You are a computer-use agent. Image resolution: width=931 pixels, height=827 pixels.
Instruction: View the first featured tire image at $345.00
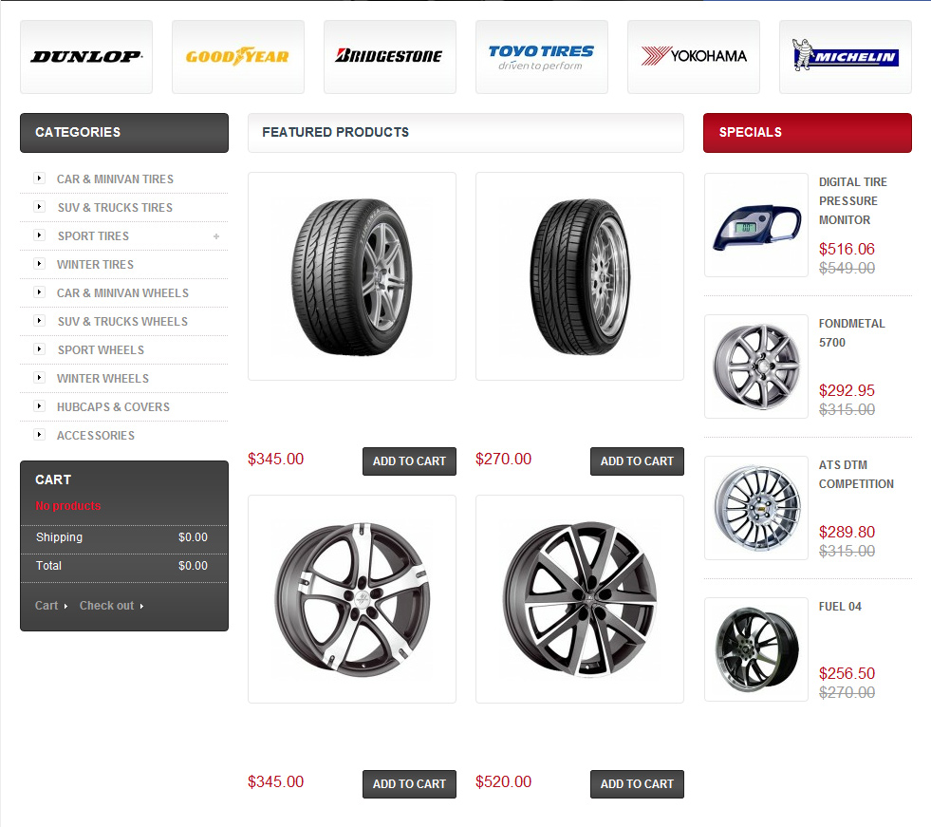click(x=351, y=275)
